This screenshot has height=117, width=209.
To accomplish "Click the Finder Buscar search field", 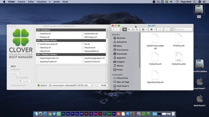I will 183,30.
